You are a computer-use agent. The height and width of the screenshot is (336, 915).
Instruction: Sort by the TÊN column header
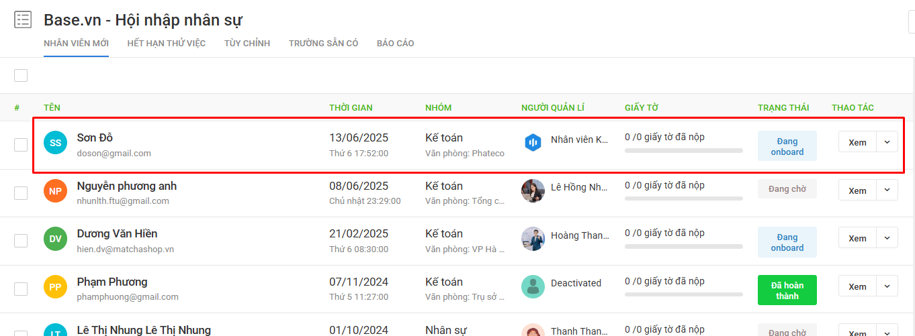52,107
